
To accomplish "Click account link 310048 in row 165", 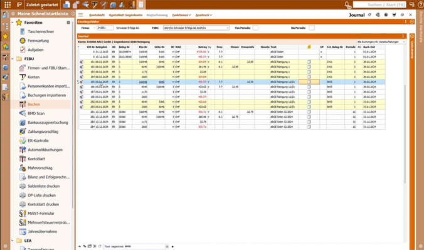I will coord(143,82).
